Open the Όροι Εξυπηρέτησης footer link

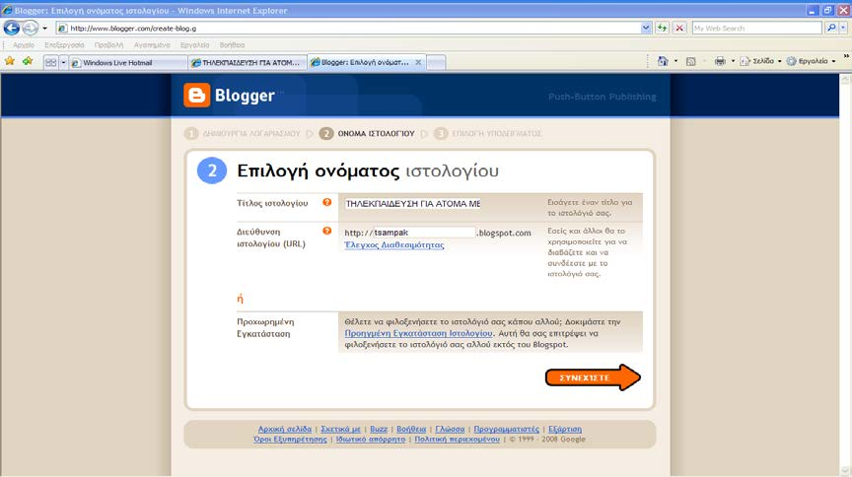[x=290, y=440]
